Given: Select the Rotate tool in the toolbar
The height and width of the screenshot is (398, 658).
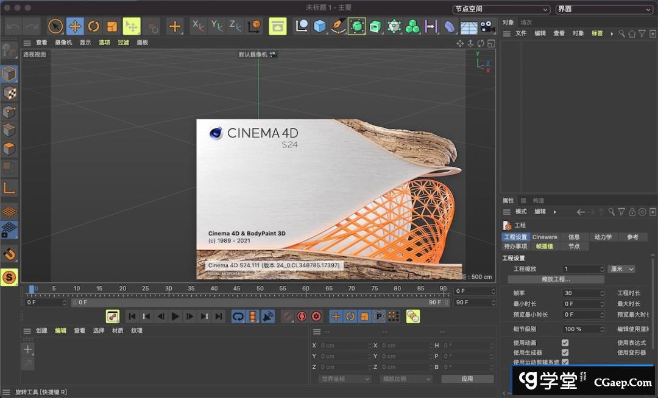Looking at the screenshot, I should point(93,26).
